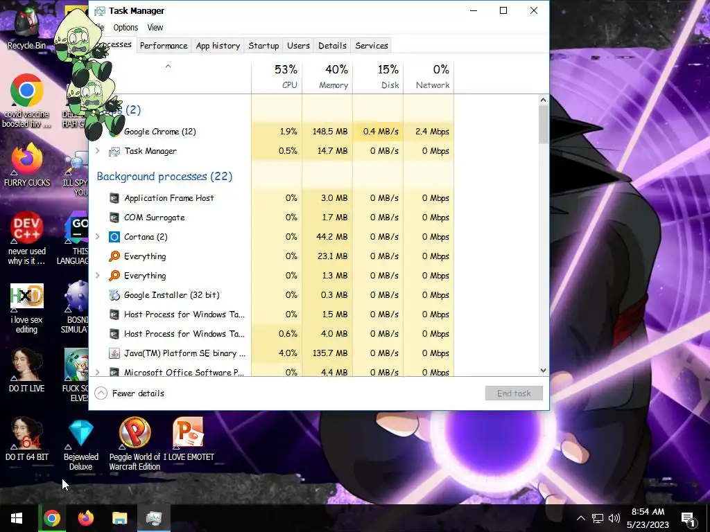Screen dimensions: 710x532
Task: Click the taskbar clock showing 8:54 AM
Action: click(x=648, y=518)
